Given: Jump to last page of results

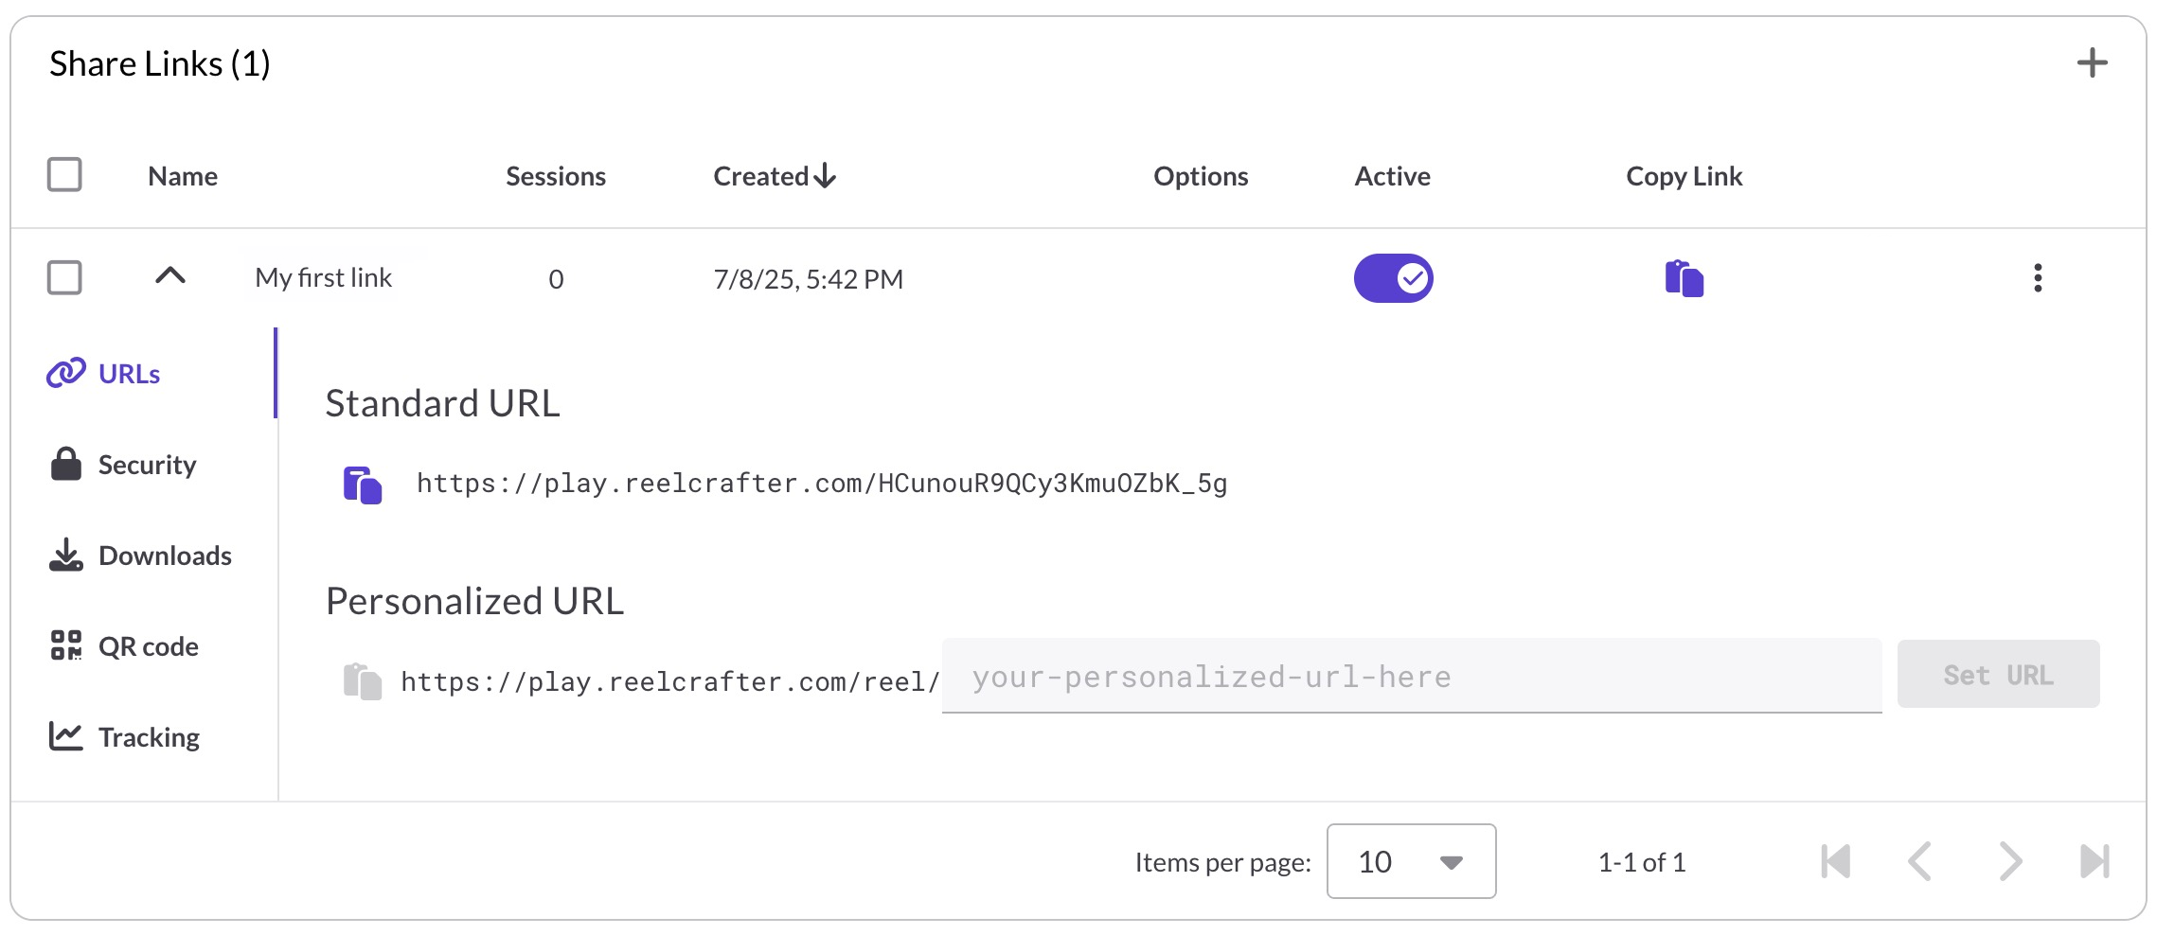Looking at the screenshot, I should click(x=2095, y=861).
